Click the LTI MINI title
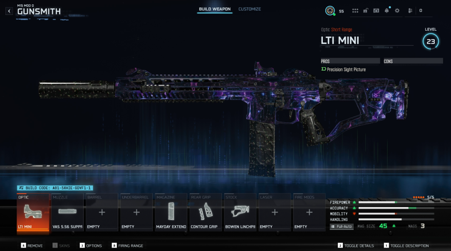 (340, 40)
